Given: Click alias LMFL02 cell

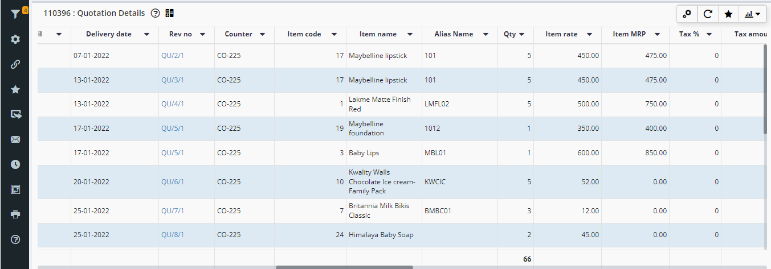Looking at the screenshot, I should point(460,104).
